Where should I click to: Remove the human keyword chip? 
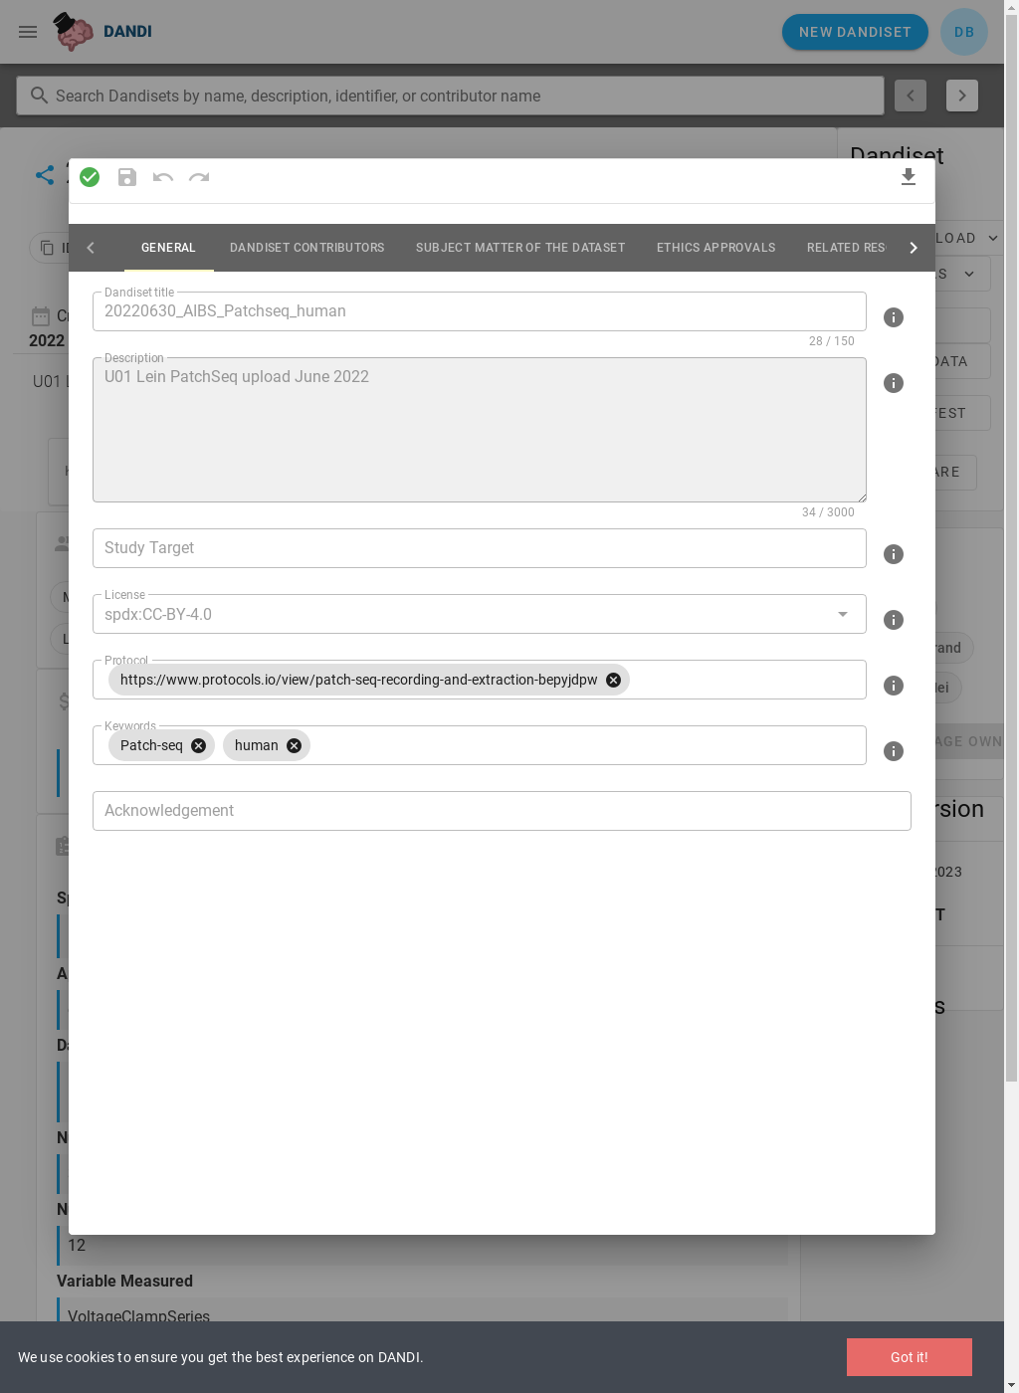[295, 745]
